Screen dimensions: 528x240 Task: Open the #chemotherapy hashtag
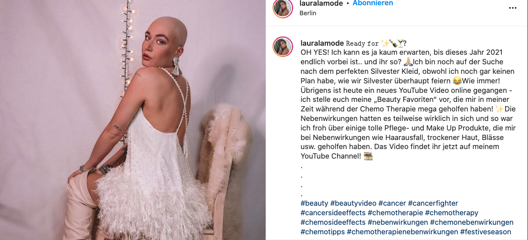click(x=451, y=213)
